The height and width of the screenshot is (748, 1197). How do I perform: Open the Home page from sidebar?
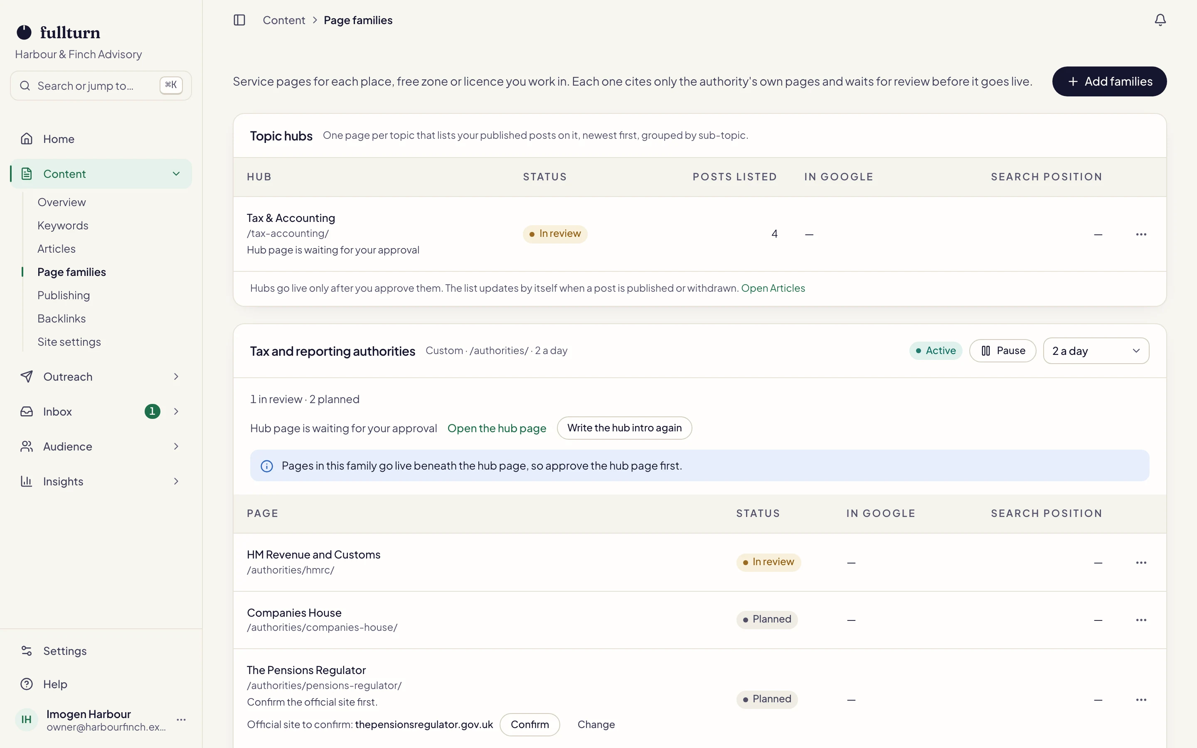101,139
